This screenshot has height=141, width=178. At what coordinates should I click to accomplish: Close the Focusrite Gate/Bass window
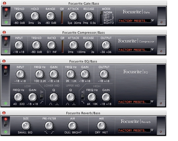click(x=4, y=3)
